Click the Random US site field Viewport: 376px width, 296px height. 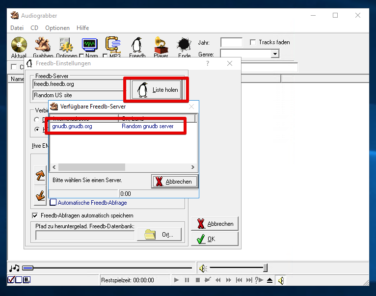coord(79,95)
